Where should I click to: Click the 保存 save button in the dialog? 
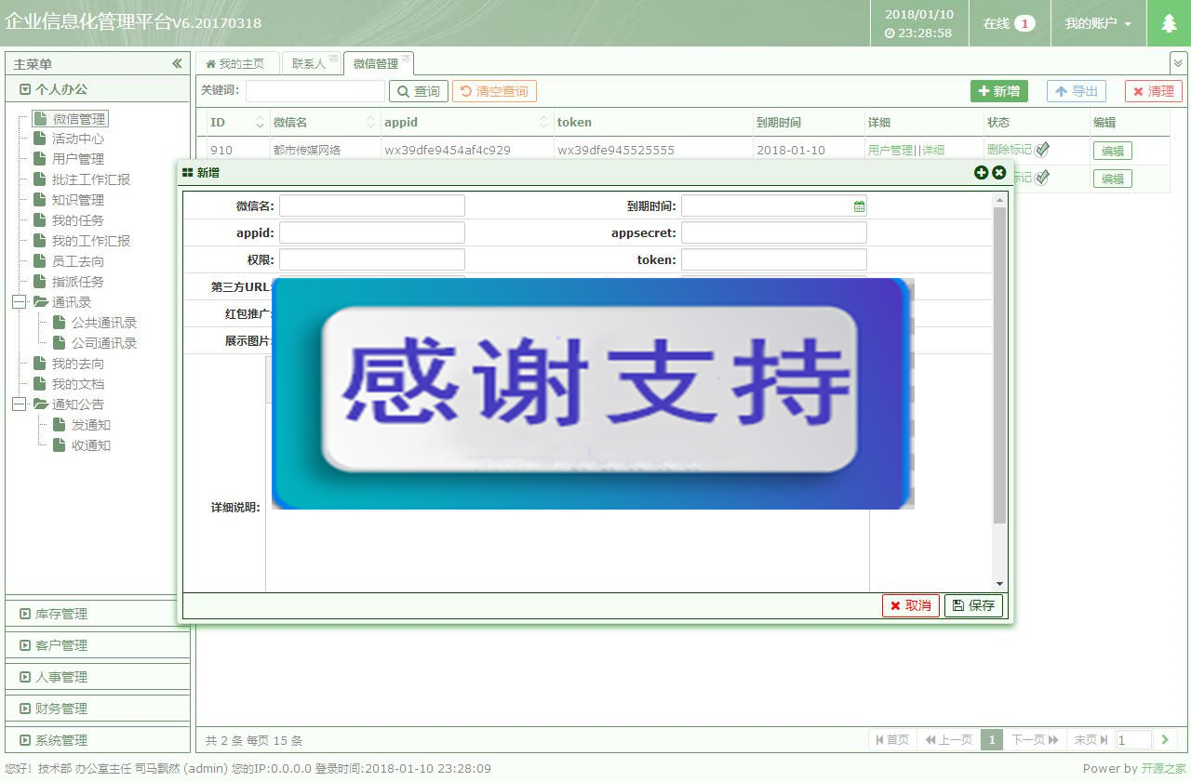point(973,604)
